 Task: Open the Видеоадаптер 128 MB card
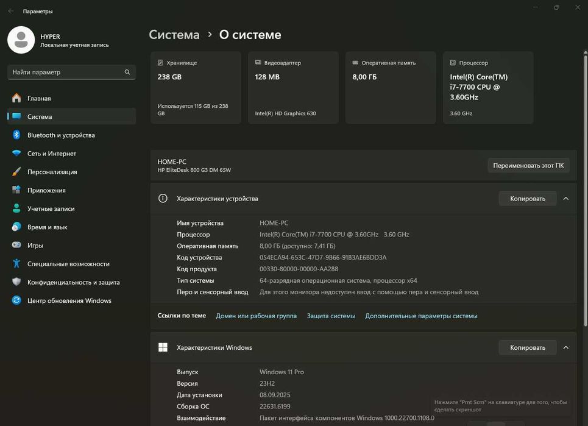tap(293, 88)
